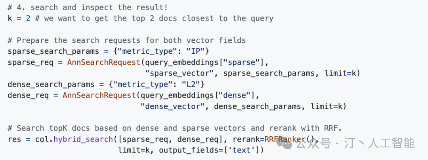Click the RRFRanker function name
Screen dimensions: 428x160
pyautogui.click(x=285, y=139)
